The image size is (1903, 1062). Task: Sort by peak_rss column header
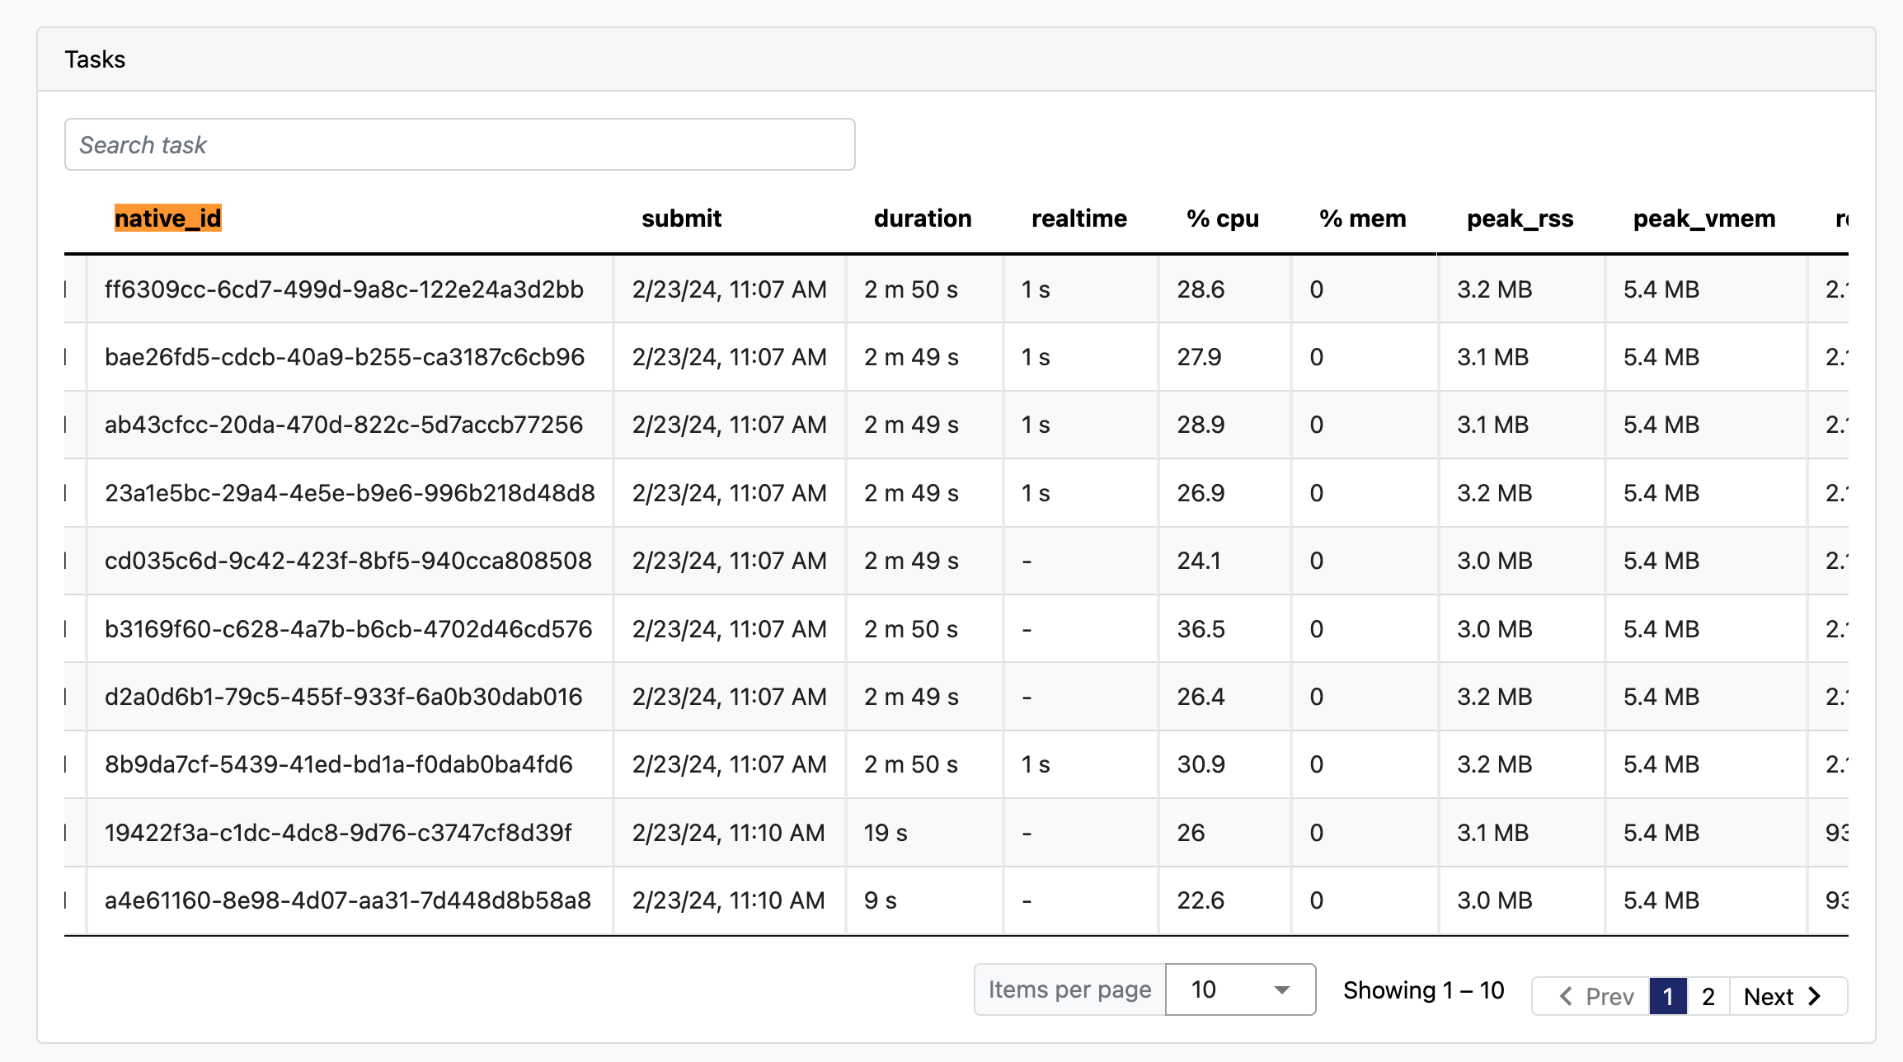[1520, 219]
